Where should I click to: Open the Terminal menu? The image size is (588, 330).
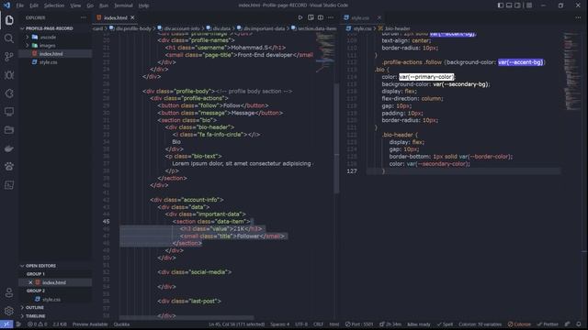[x=123, y=5]
